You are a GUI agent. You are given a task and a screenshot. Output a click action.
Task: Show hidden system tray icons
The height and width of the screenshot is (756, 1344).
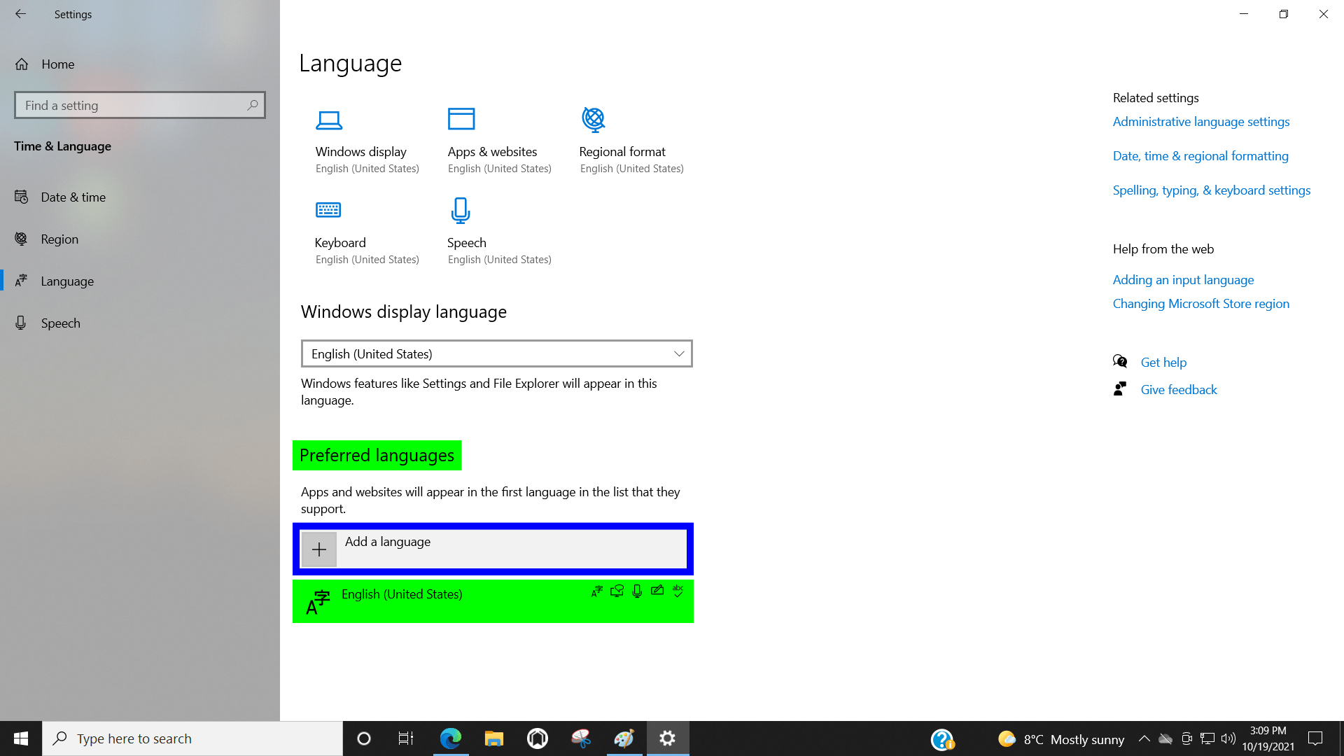(x=1144, y=738)
